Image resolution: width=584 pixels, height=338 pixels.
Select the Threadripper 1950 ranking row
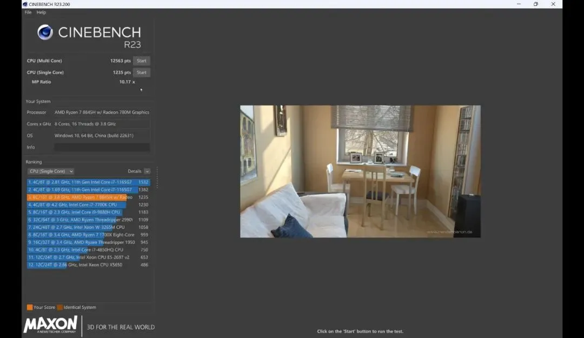pyautogui.click(x=88, y=242)
